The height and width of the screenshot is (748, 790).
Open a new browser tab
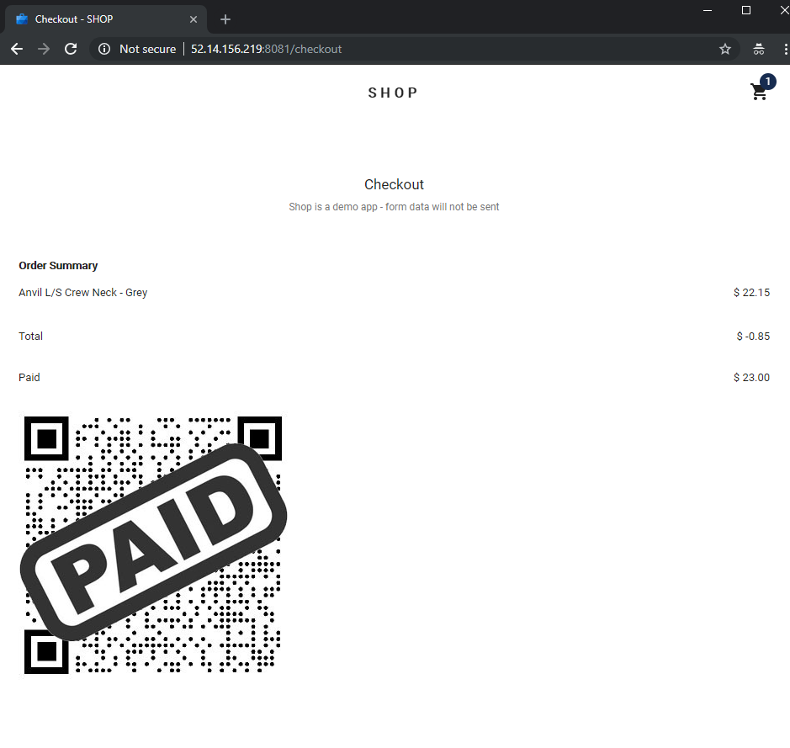click(225, 19)
